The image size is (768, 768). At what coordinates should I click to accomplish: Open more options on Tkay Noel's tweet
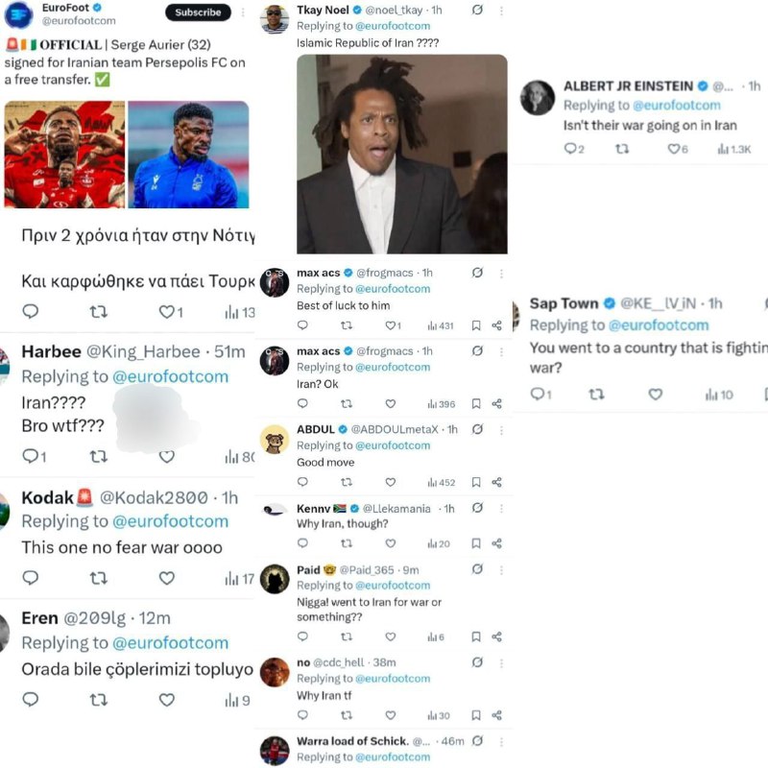coord(501,11)
